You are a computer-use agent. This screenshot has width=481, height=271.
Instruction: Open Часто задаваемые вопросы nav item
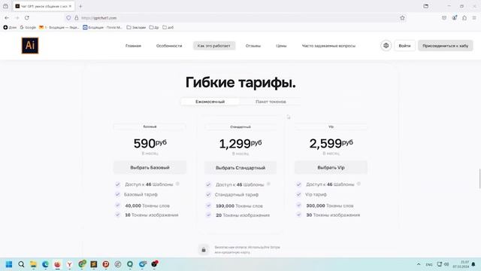(x=328, y=46)
